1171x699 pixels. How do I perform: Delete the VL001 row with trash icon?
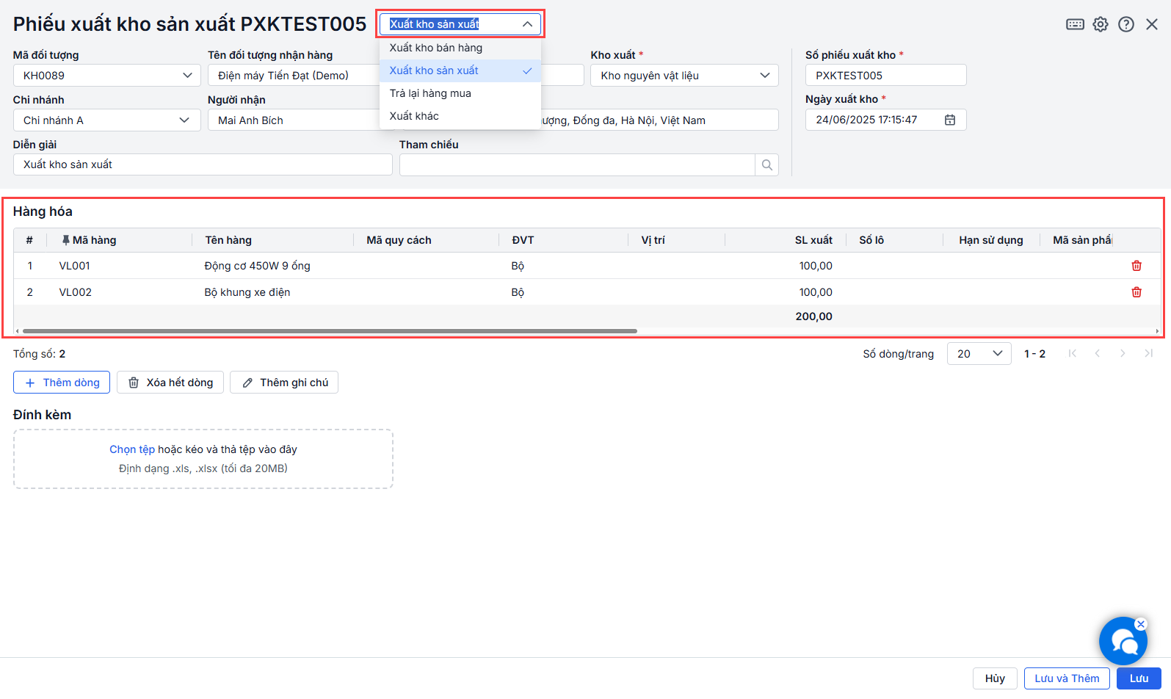pos(1136,266)
